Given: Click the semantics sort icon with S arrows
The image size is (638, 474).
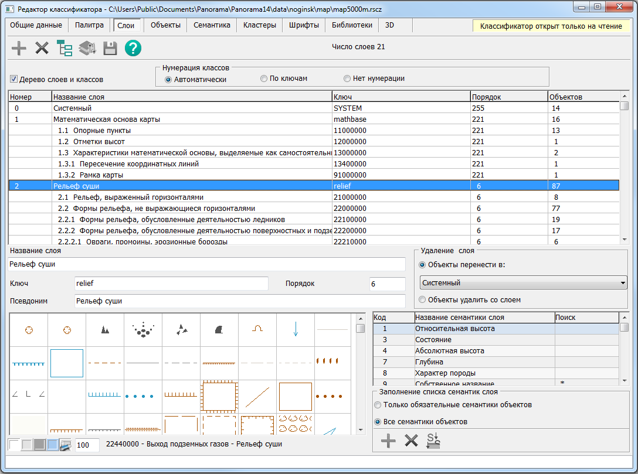Looking at the screenshot, I should [433, 441].
